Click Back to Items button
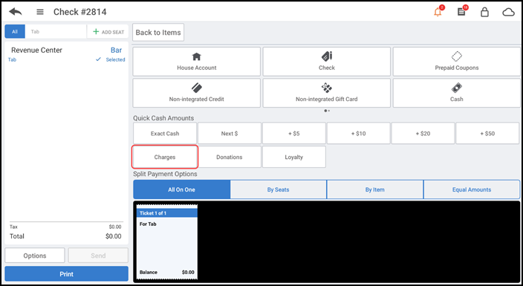Viewport: 523px width, 286px height. [158, 33]
